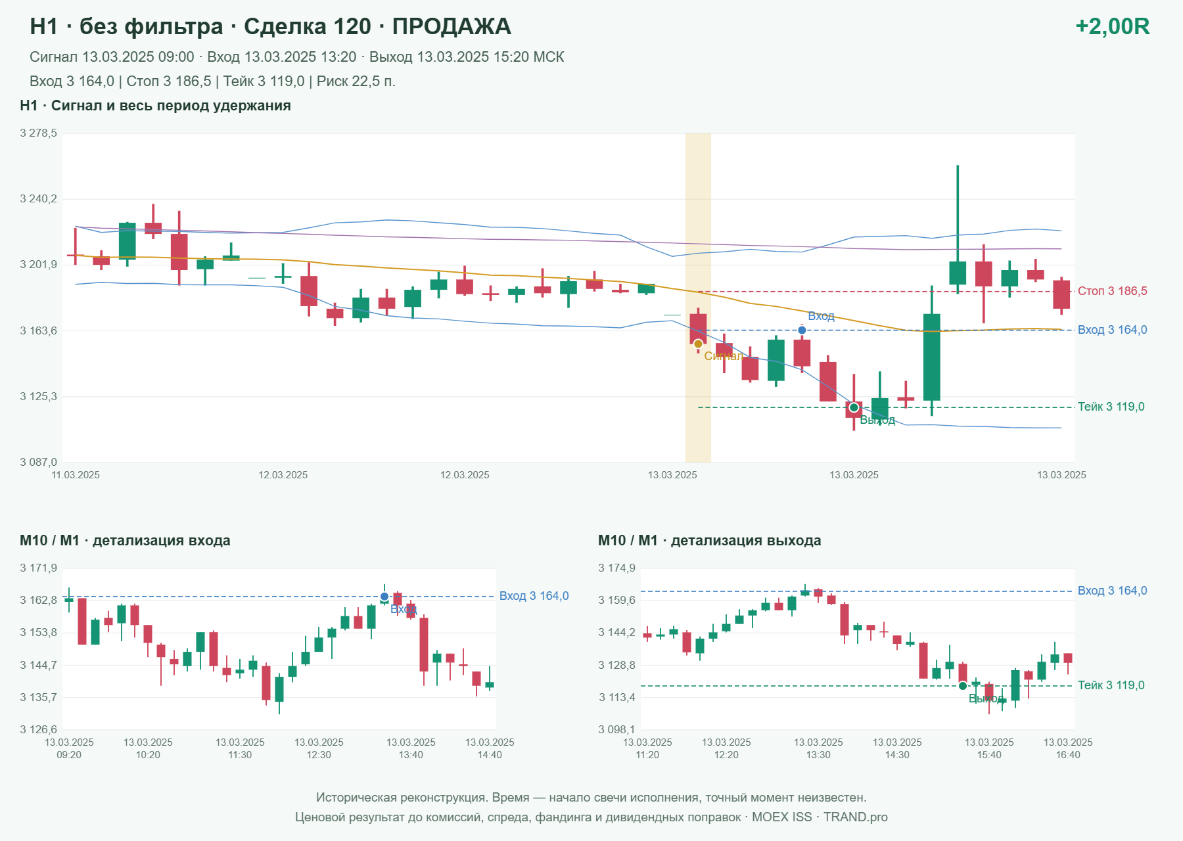Click the signal/entry/exit timestamps line

tap(296, 57)
